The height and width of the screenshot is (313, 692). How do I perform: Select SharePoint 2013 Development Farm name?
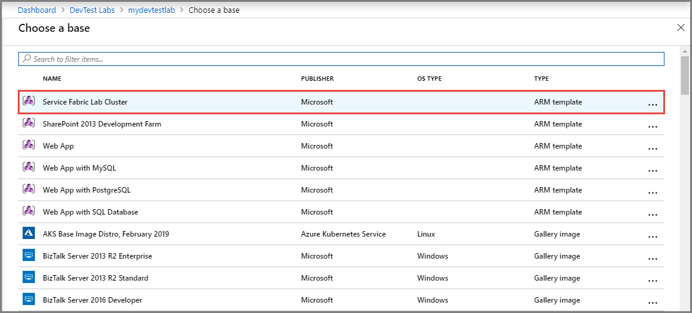(102, 124)
